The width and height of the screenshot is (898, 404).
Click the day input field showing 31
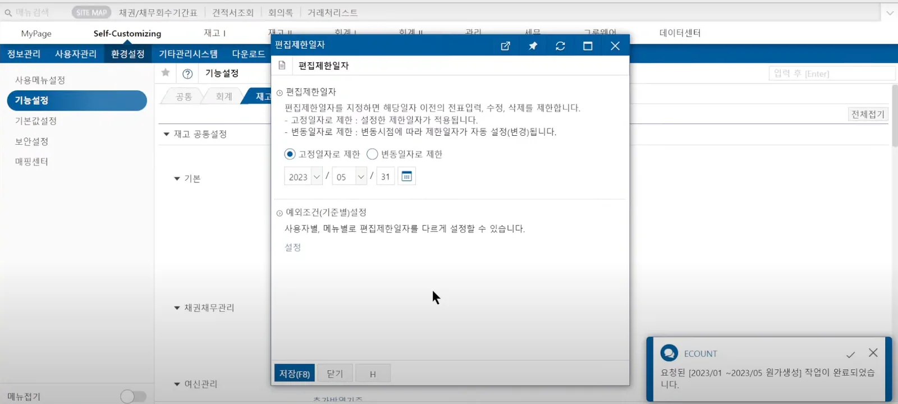click(386, 177)
